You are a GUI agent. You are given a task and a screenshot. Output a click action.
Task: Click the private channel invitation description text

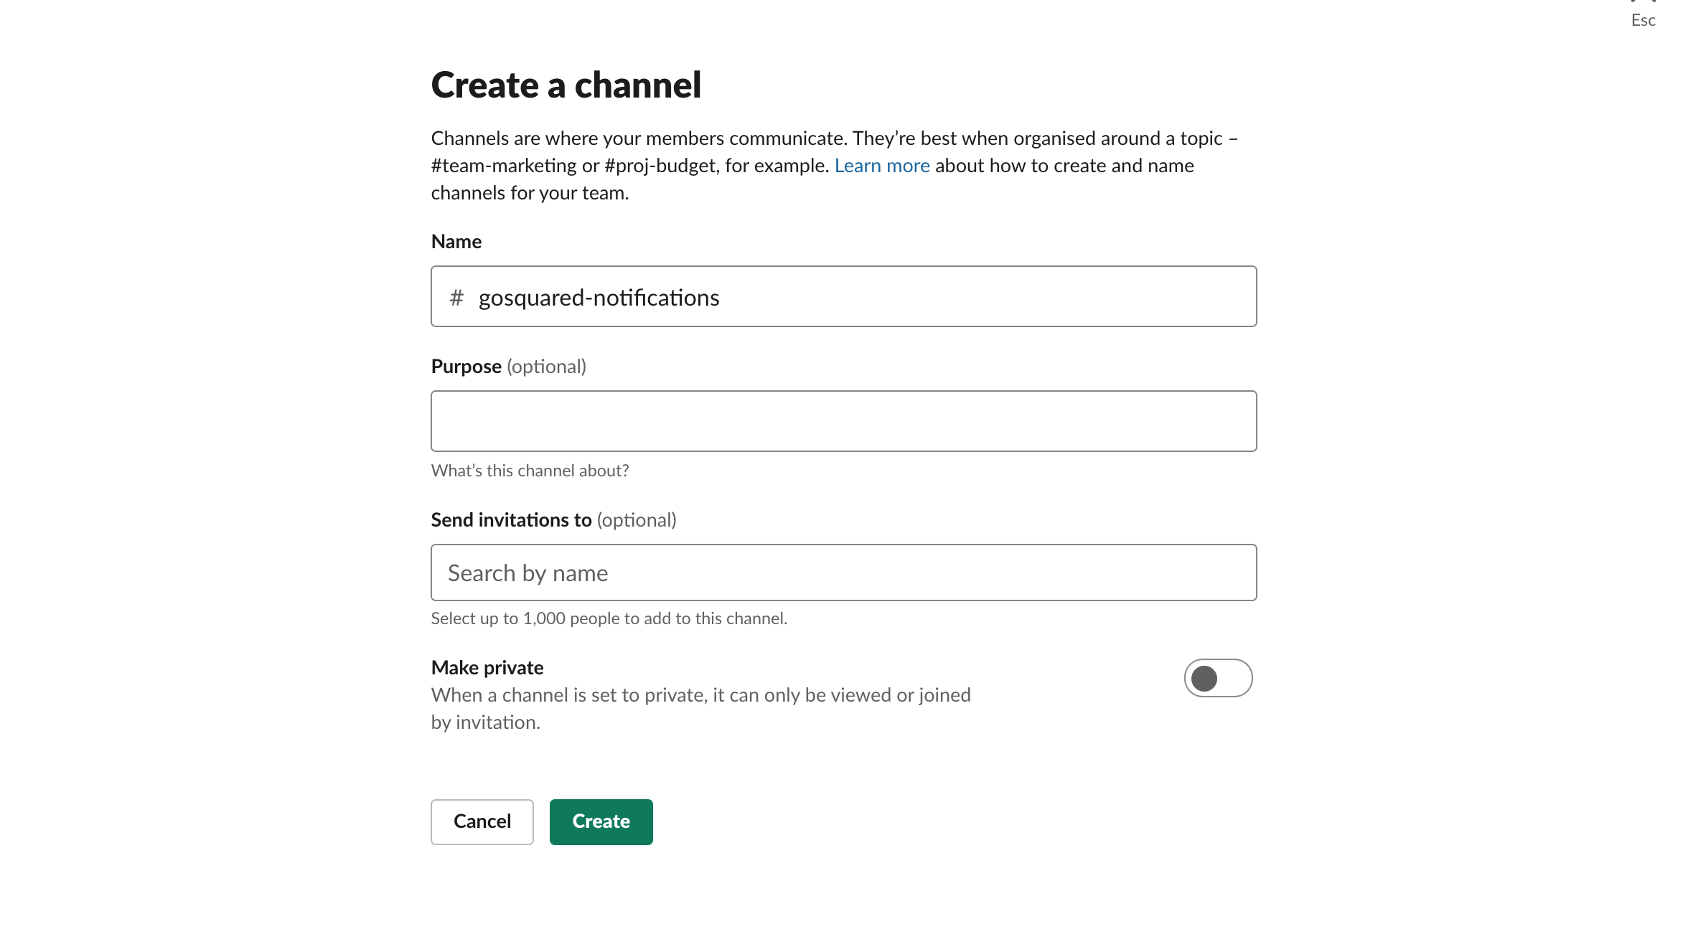(x=700, y=695)
